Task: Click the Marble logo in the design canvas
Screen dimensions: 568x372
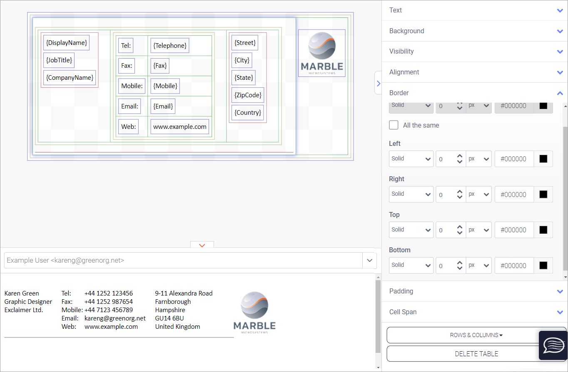Action: tap(321, 53)
